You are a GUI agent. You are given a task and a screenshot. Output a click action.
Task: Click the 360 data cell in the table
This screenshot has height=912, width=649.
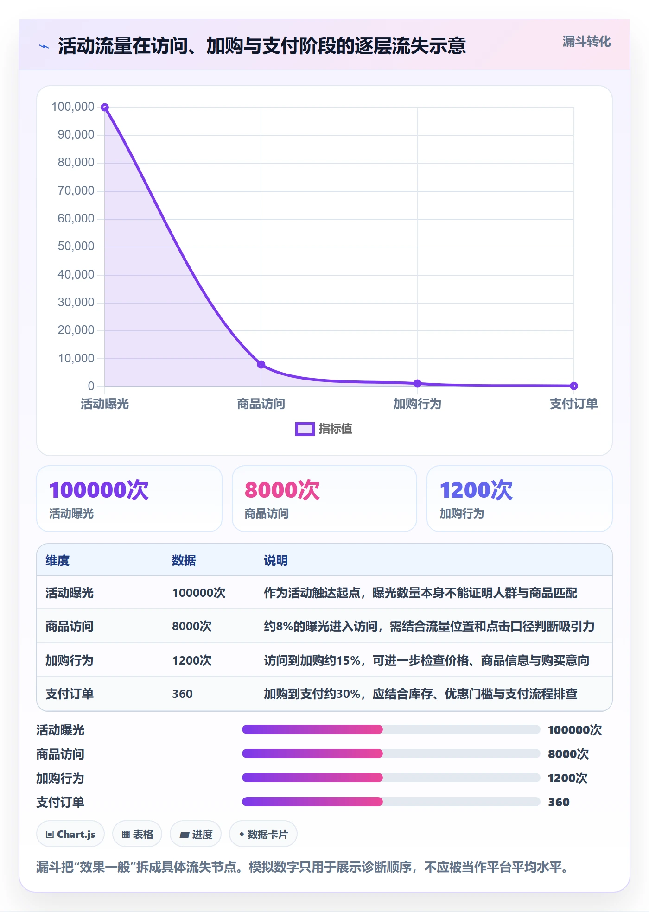(182, 694)
